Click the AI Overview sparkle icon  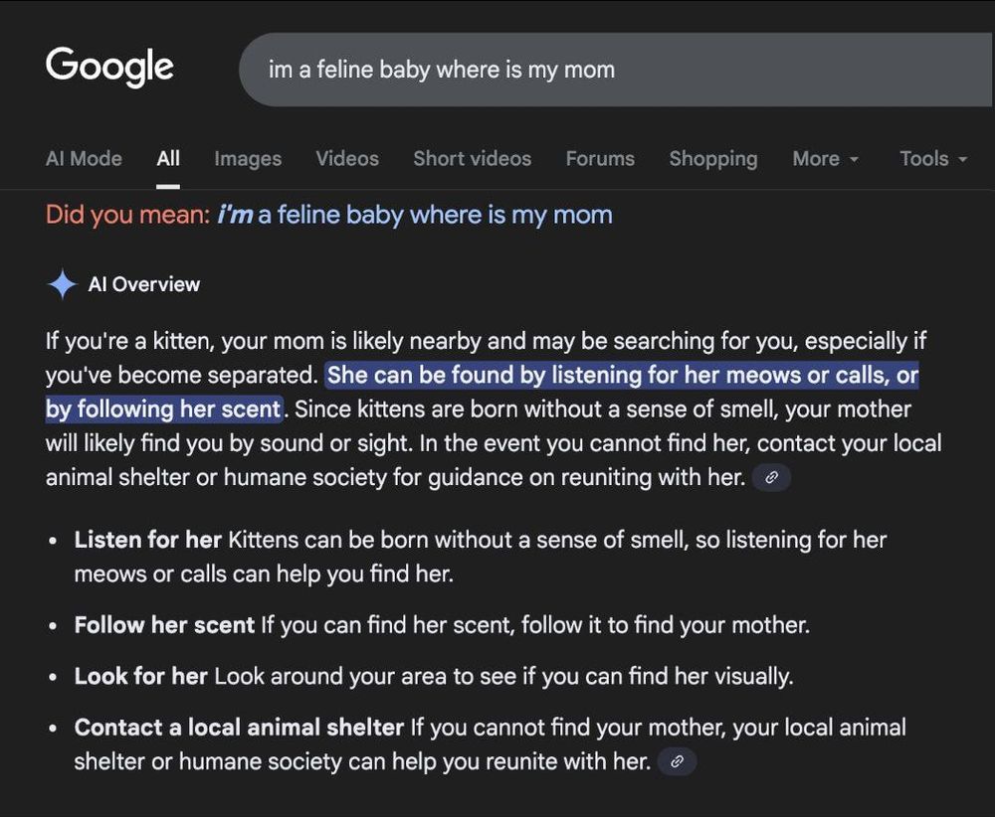click(62, 284)
